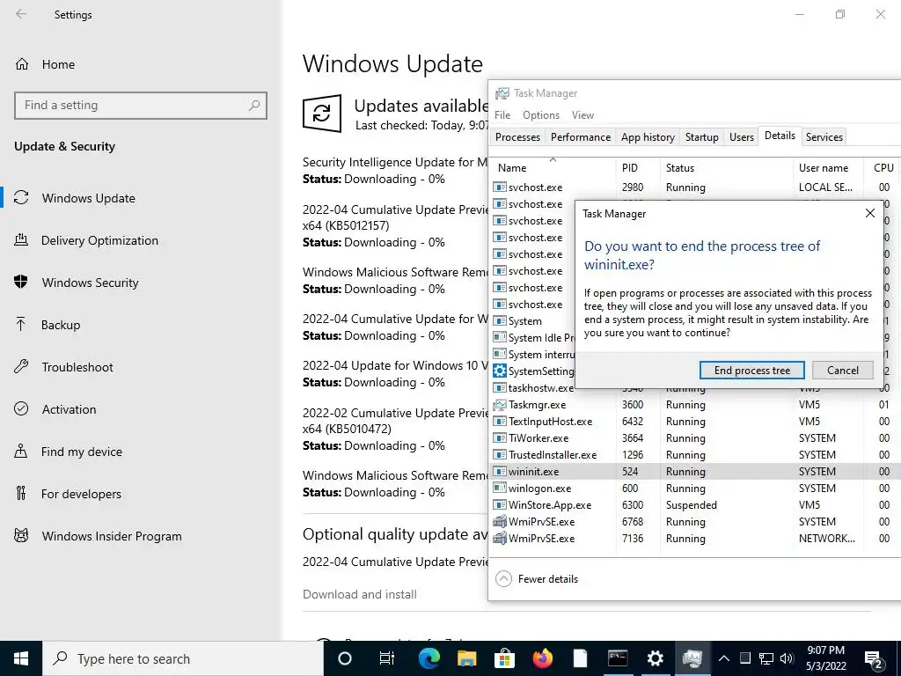The width and height of the screenshot is (901, 676).
Task: Open the Windows Start menu
Action: pos(21,658)
